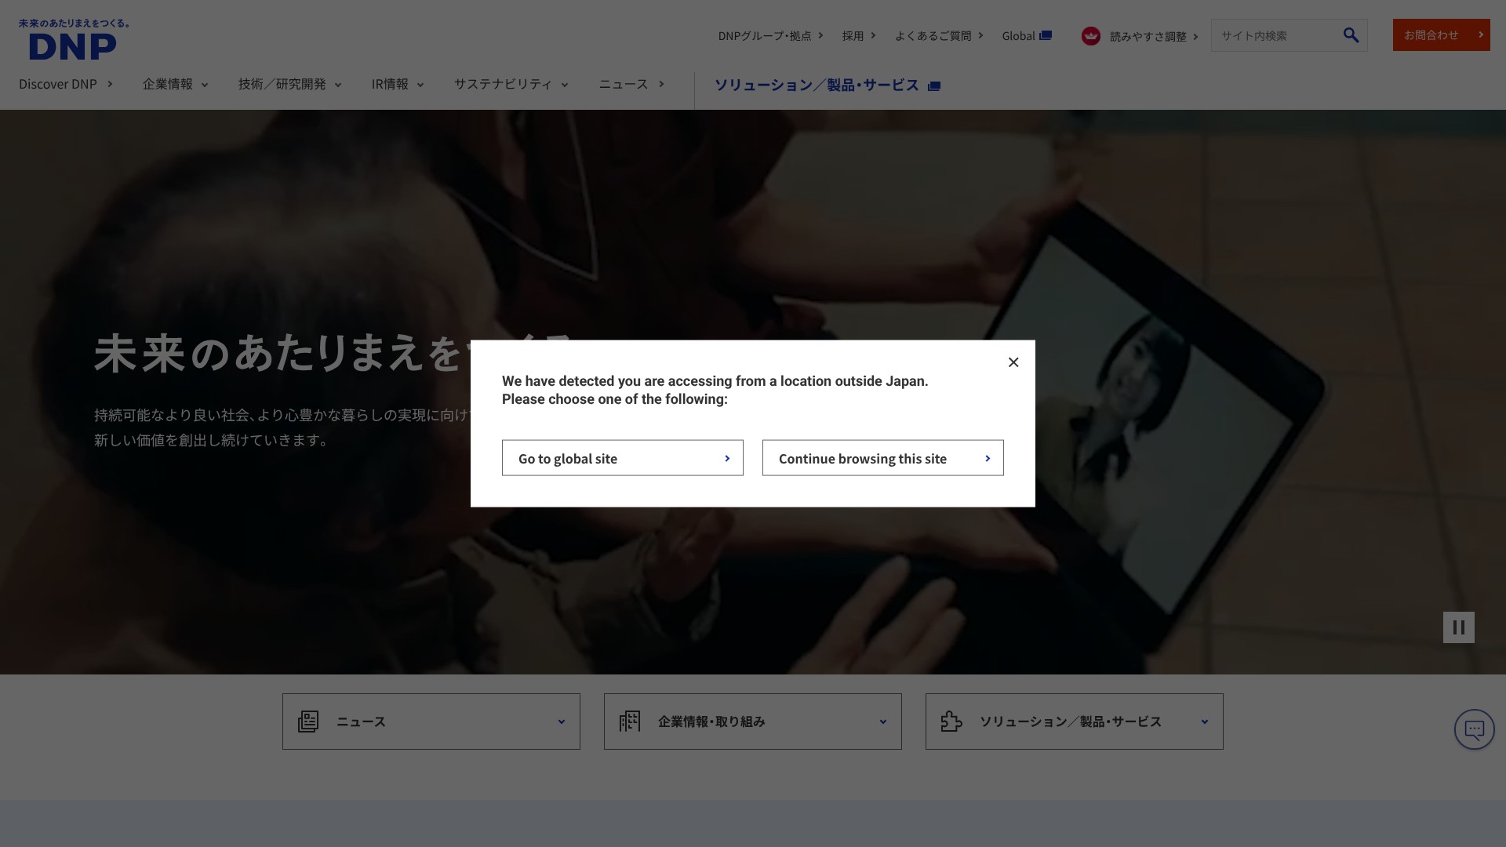Screen dimensions: 1506x847
Task: Click the readability adjustment red icon
Action: [x=1090, y=36]
